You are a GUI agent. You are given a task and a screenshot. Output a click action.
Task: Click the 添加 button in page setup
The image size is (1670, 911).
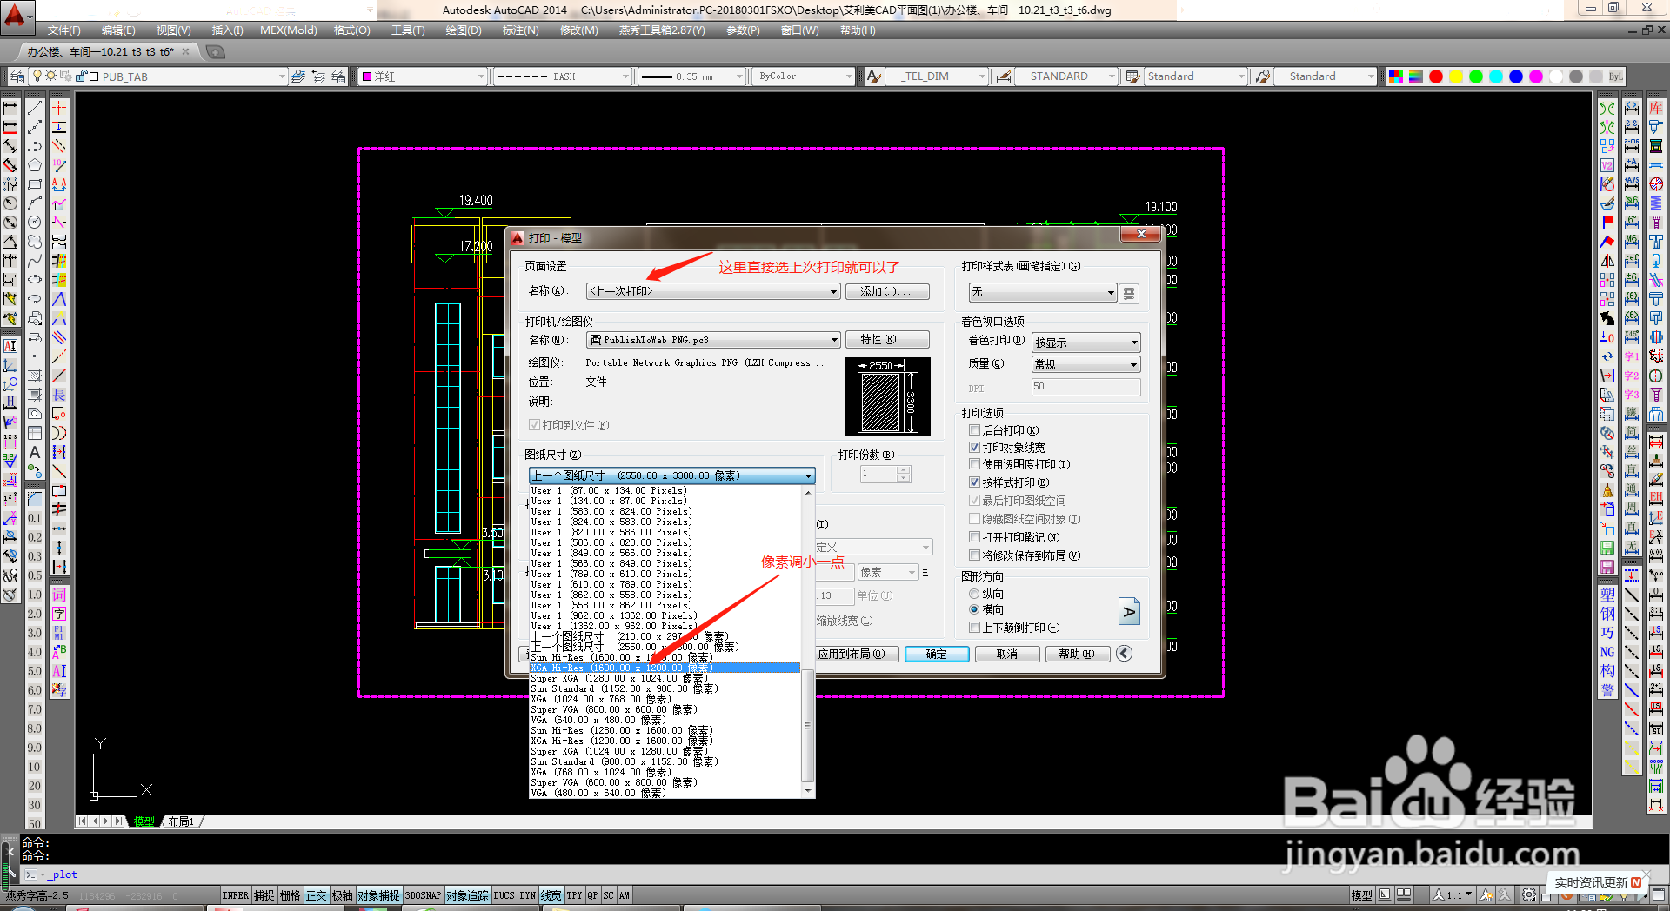click(x=887, y=292)
